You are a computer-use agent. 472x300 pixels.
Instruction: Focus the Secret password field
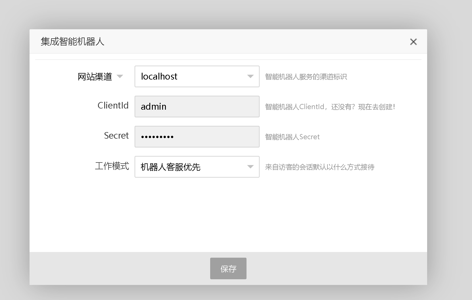tap(197, 137)
